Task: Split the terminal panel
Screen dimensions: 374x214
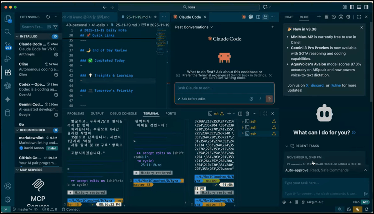Action: point(240,113)
